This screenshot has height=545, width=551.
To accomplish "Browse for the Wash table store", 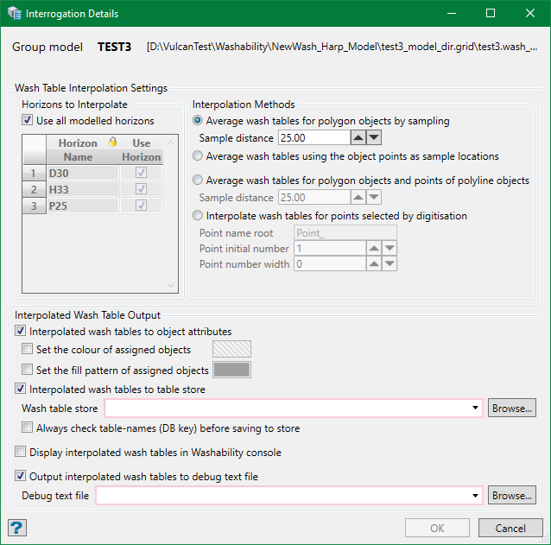I will click(512, 409).
